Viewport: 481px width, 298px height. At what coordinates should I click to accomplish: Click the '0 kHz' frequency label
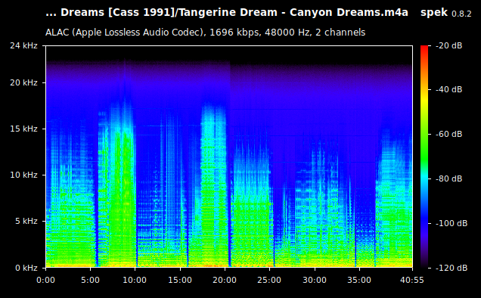click(26, 268)
